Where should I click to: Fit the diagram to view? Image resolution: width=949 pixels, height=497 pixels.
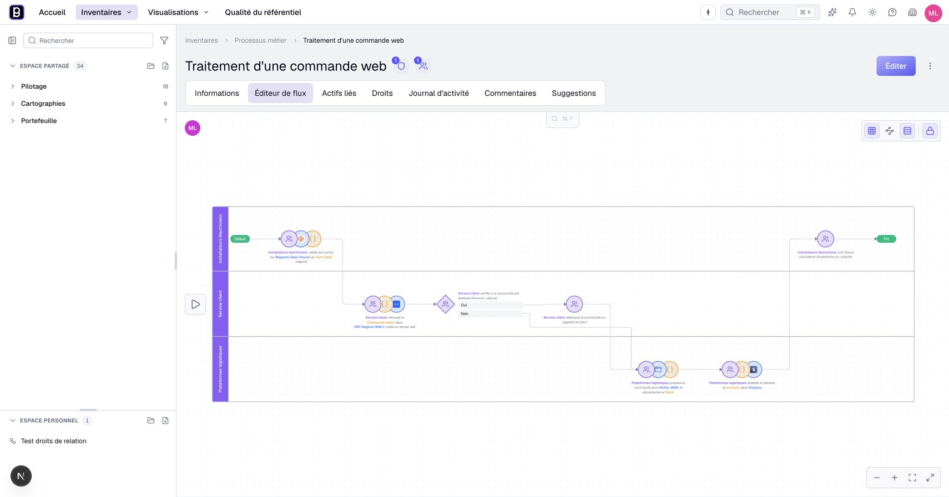(x=912, y=478)
